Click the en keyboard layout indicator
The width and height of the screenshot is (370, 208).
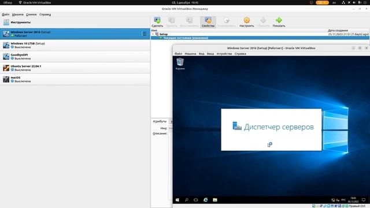coord(334,2)
